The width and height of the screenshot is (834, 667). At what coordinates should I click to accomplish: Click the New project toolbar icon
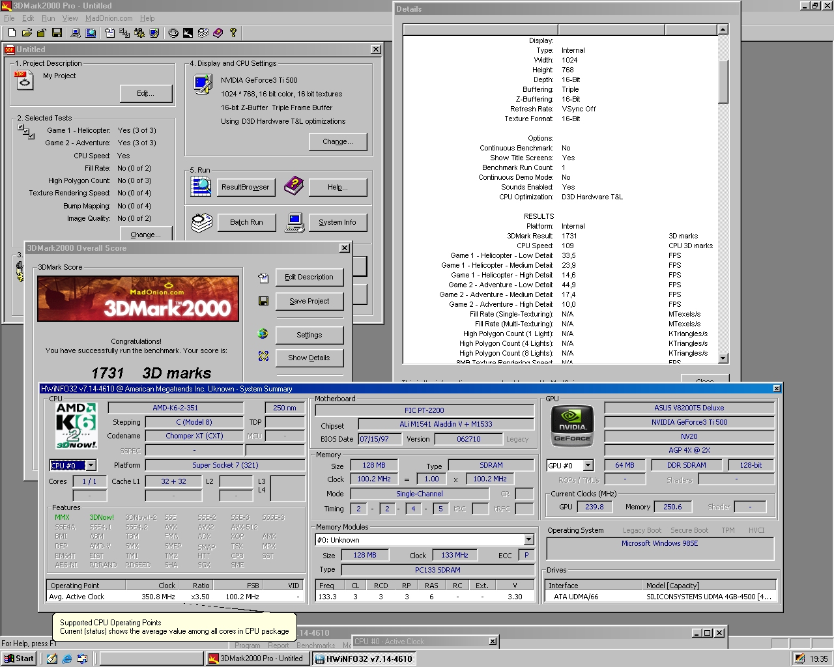[12, 33]
